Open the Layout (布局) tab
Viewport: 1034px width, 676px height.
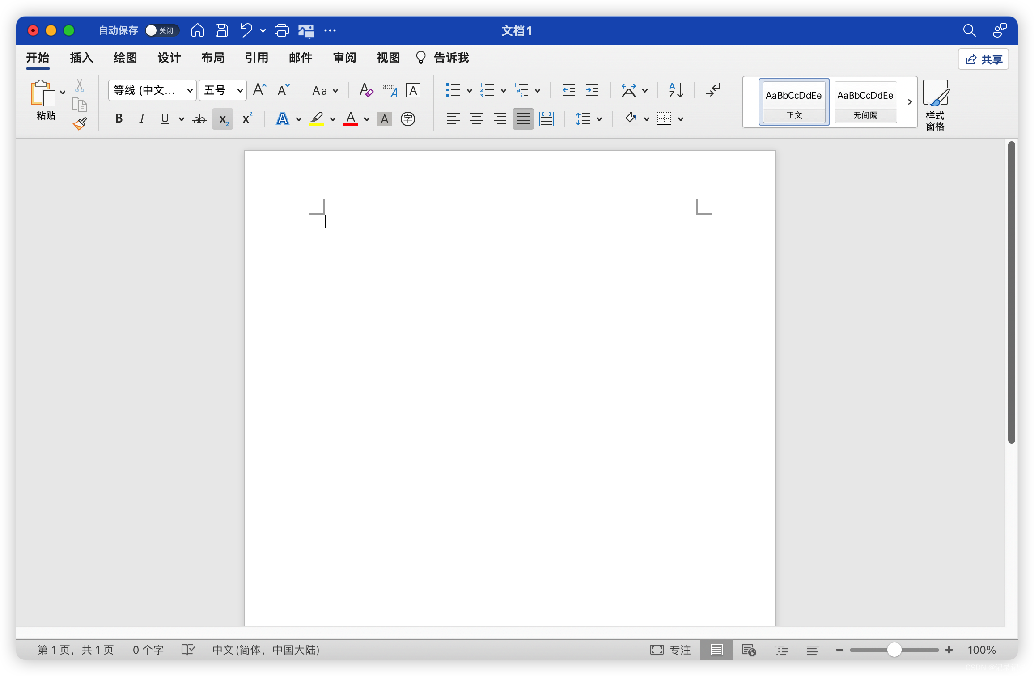pos(212,58)
